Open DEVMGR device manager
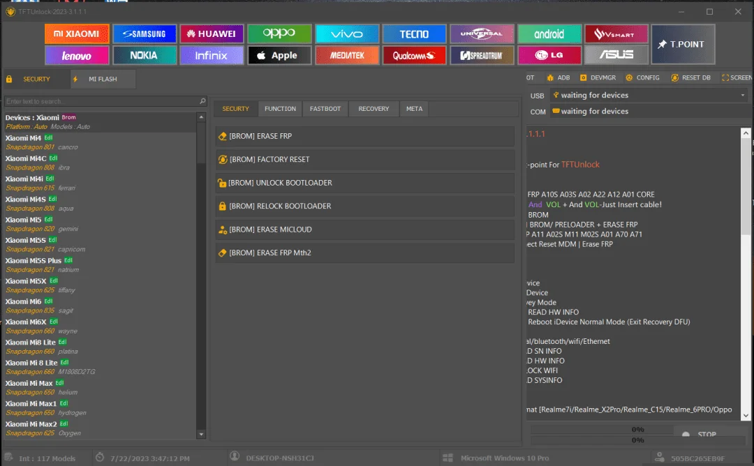The image size is (754, 466). pos(598,77)
